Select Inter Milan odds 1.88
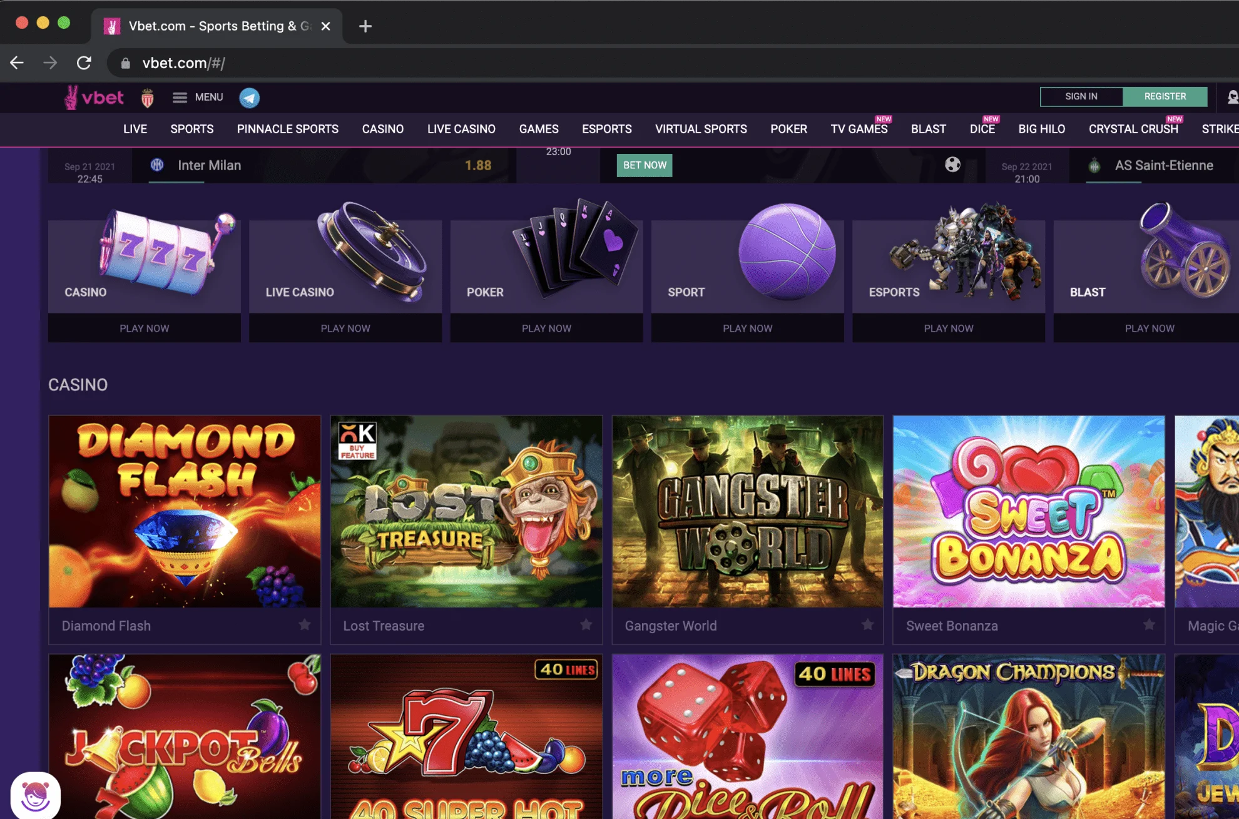 (478, 165)
